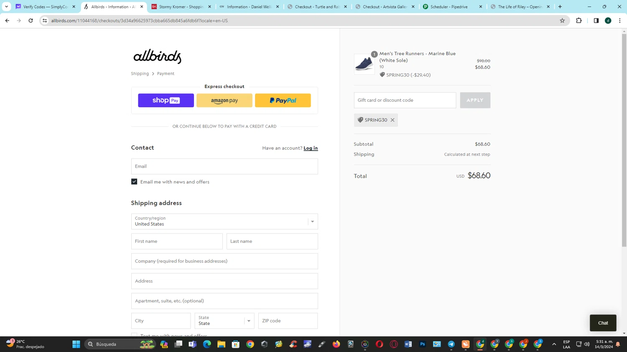Open File Explorer from the taskbar

(221, 344)
